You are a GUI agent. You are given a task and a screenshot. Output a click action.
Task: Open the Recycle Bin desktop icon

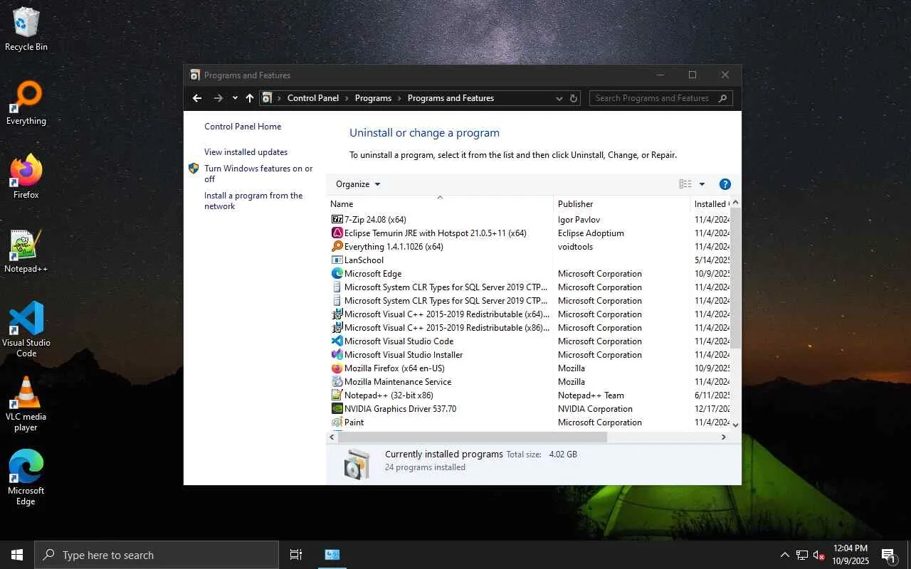[x=26, y=29]
